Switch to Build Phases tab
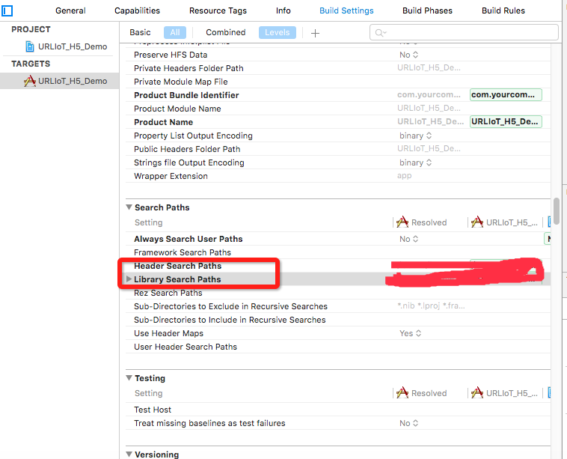567x459 pixels. 427,10
